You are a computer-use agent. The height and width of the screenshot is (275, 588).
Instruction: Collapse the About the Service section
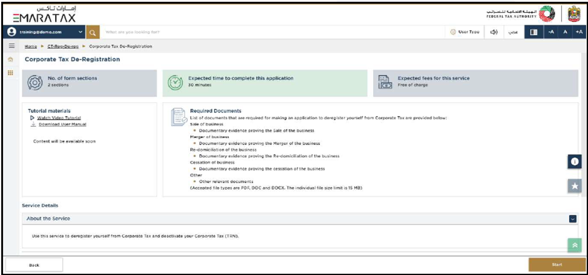[572, 219]
